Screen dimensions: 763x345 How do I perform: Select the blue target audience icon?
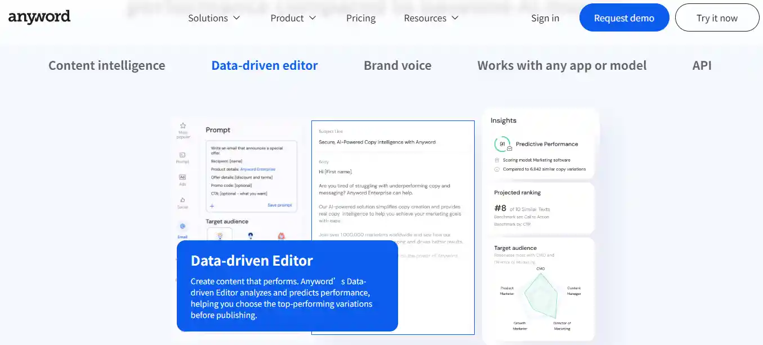point(251,236)
